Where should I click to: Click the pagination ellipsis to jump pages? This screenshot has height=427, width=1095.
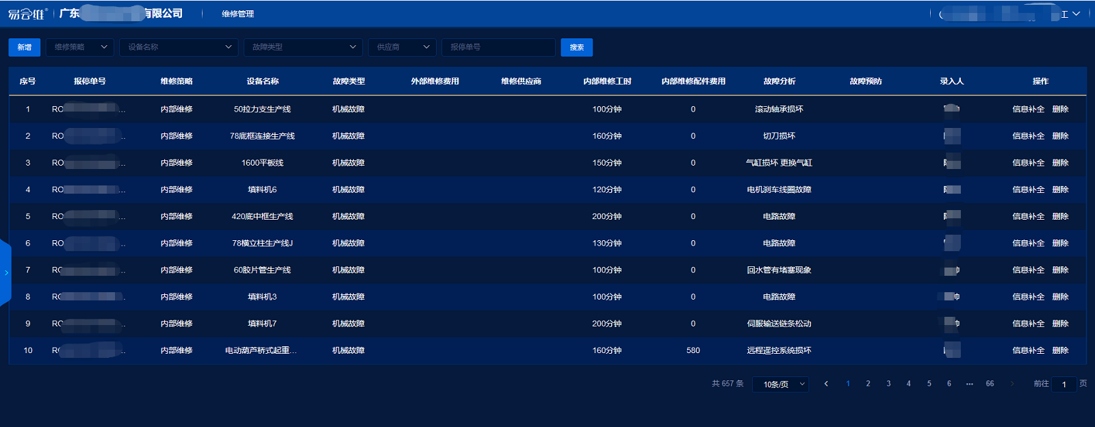click(x=969, y=384)
